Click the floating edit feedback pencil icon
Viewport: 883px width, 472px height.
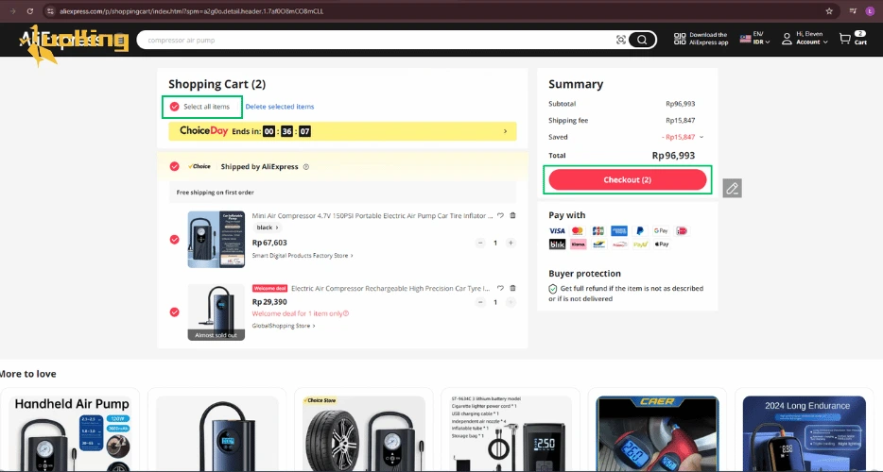(x=732, y=189)
